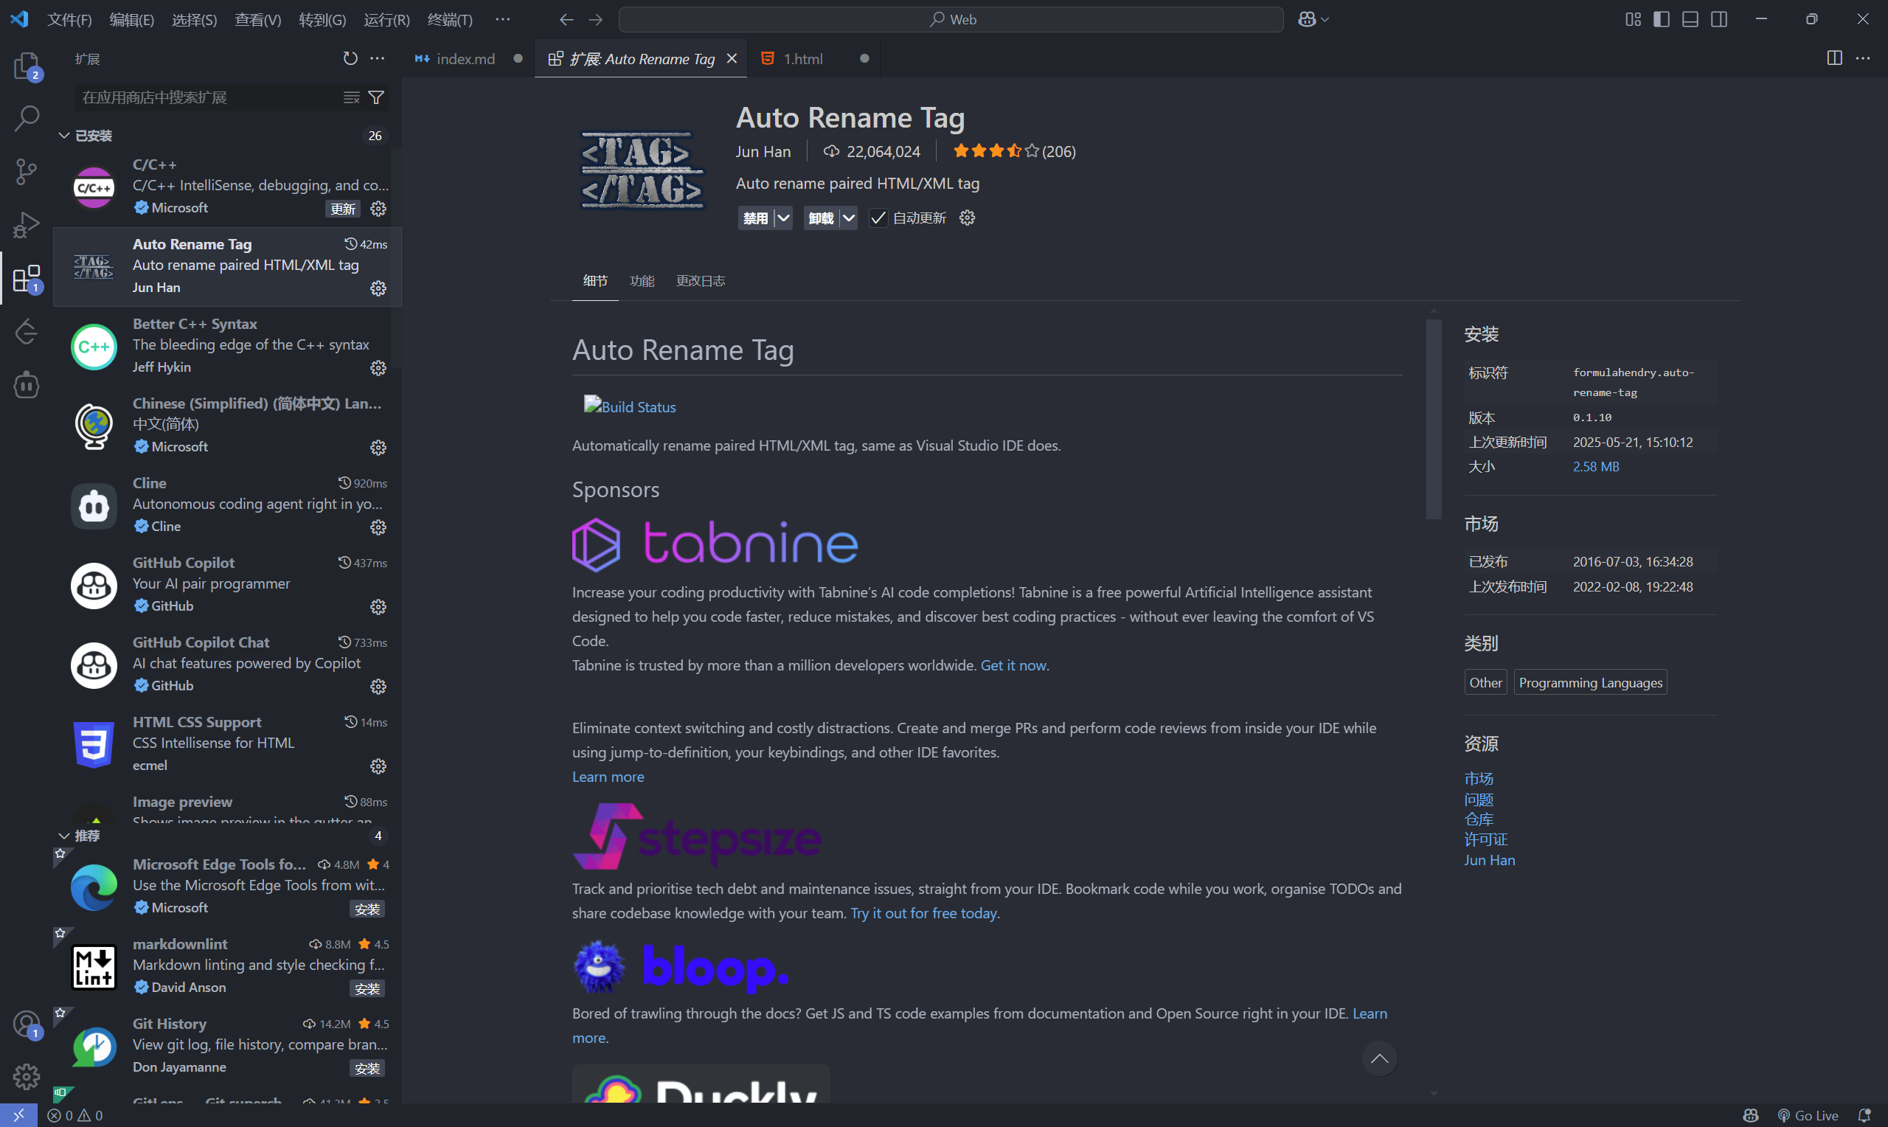Open manage gear for HTML CSS Support
This screenshot has height=1127, width=1888.
click(x=378, y=767)
